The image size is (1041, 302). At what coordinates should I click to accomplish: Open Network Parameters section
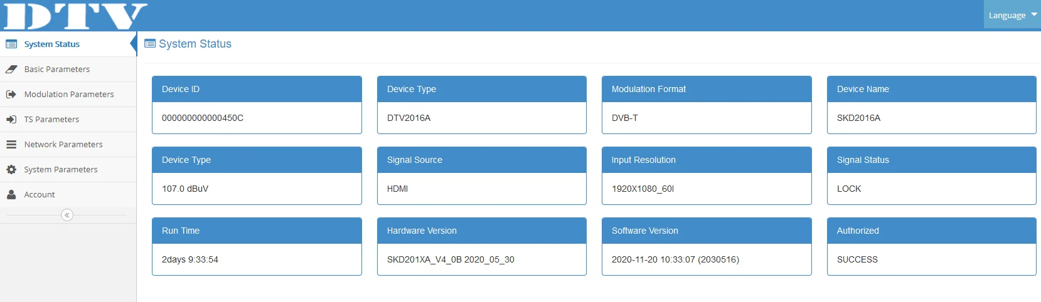tap(68, 145)
